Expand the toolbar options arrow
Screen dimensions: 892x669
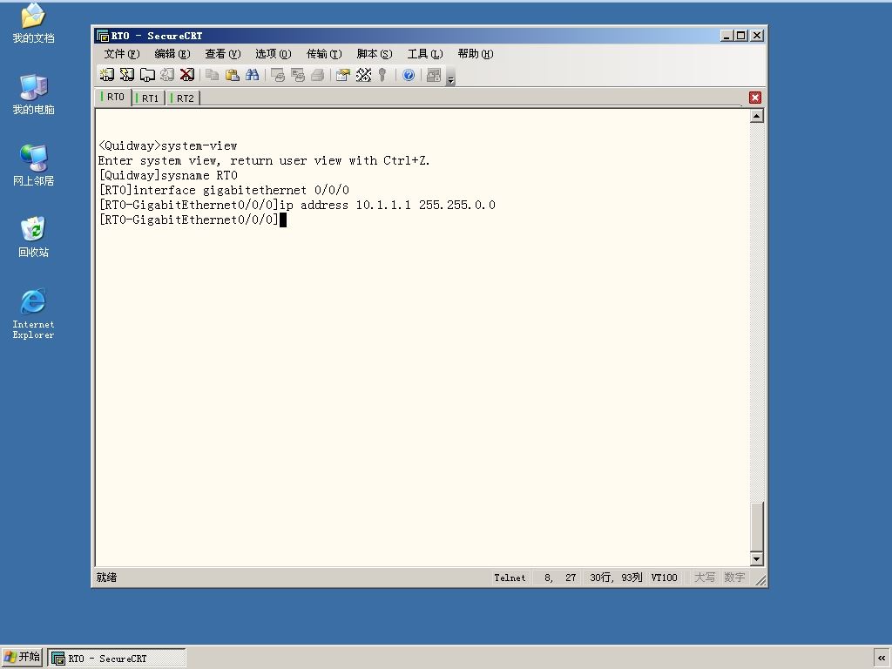tap(450, 79)
